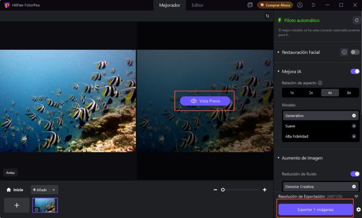The image size is (362, 218).
Task: Toggle the Mejora IA switch
Action: pyautogui.click(x=355, y=71)
